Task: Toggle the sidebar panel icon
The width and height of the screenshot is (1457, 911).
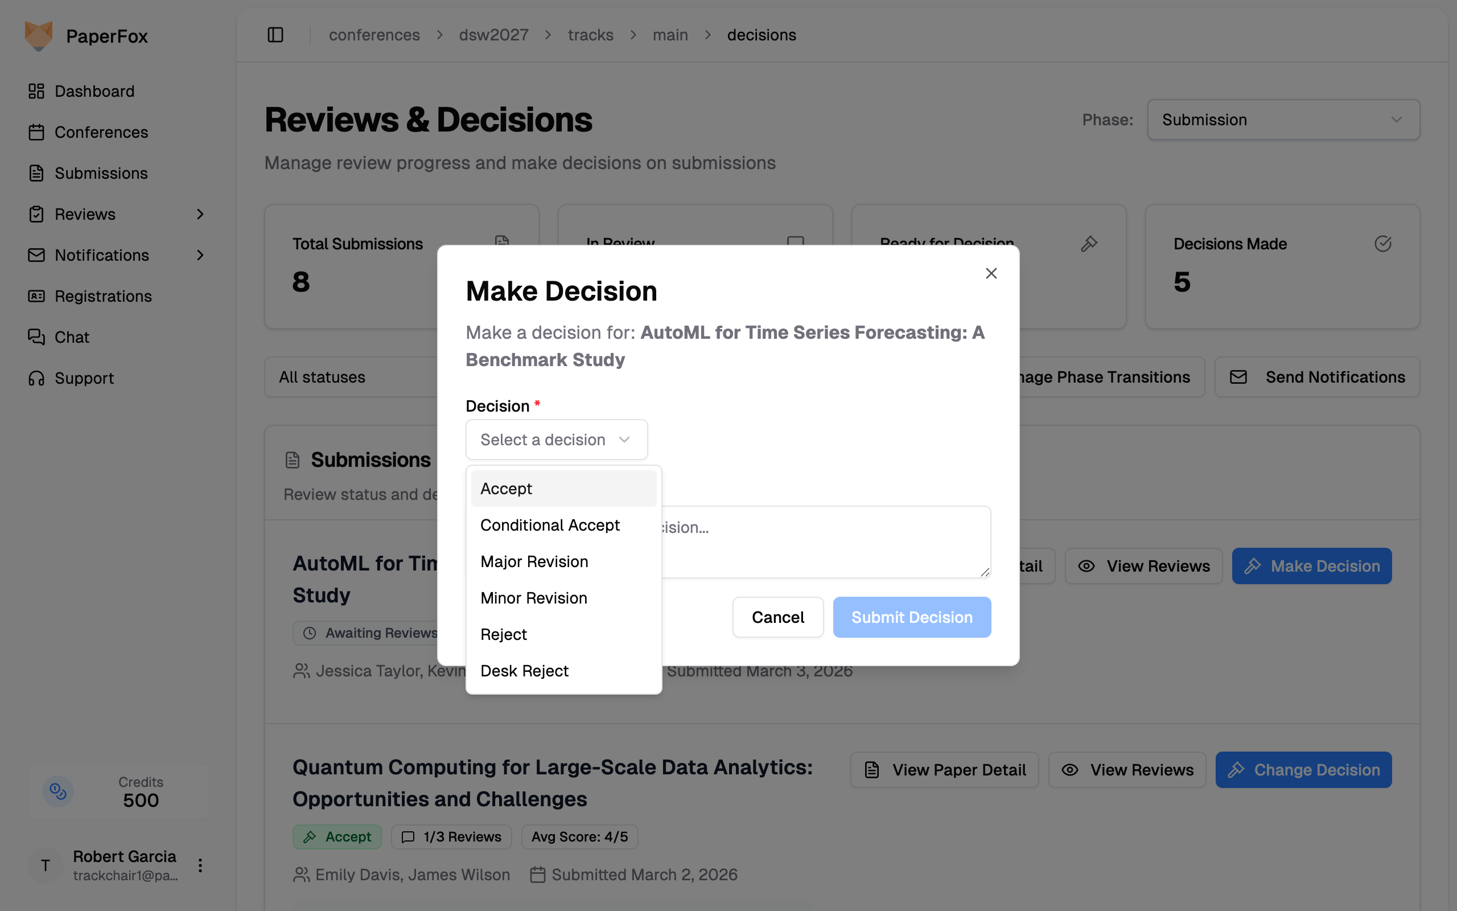Action: 275,35
